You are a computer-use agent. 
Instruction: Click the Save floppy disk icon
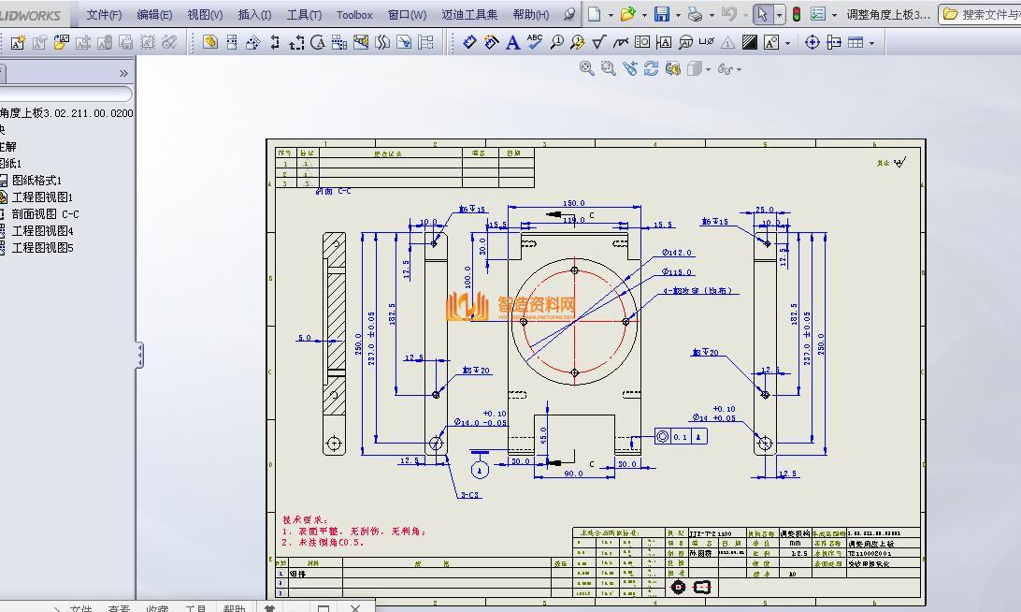pyautogui.click(x=662, y=14)
